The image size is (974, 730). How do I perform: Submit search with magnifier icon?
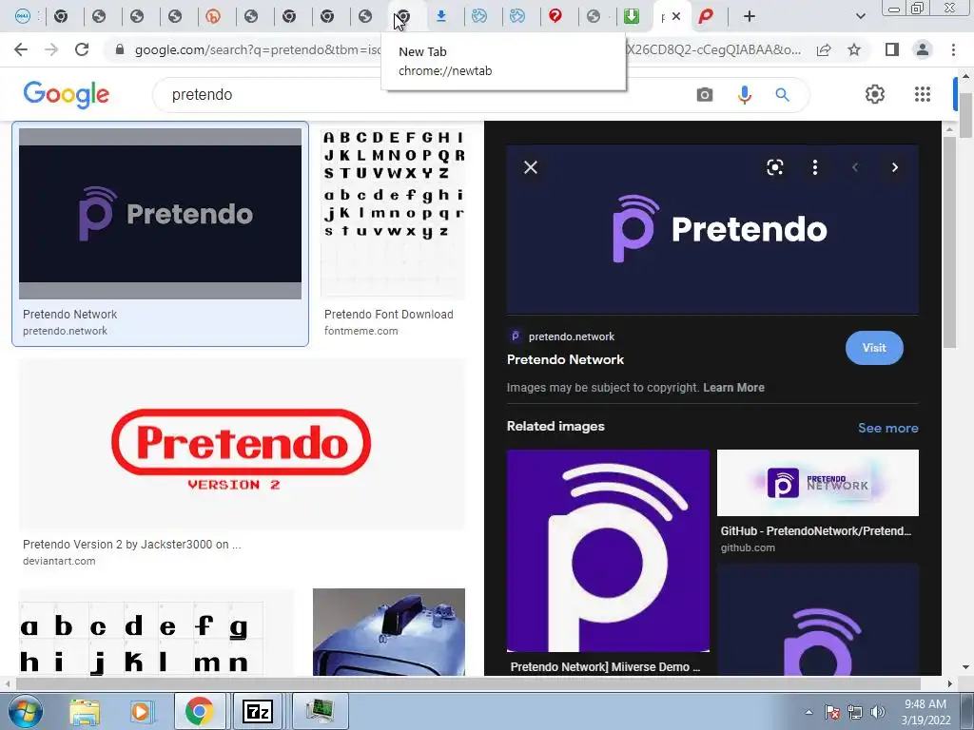[x=782, y=94]
